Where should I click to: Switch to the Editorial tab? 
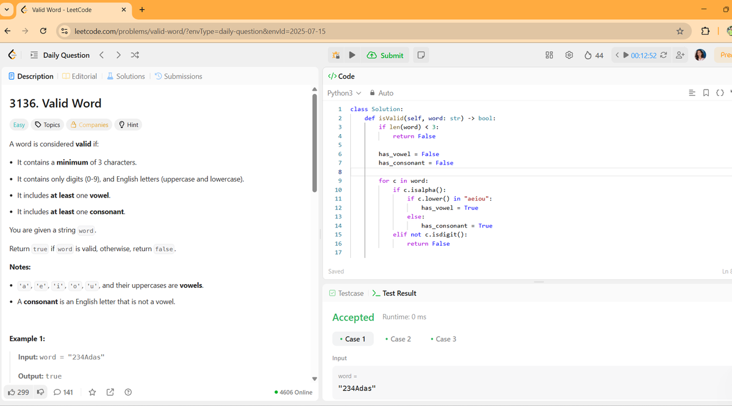pyautogui.click(x=80, y=76)
